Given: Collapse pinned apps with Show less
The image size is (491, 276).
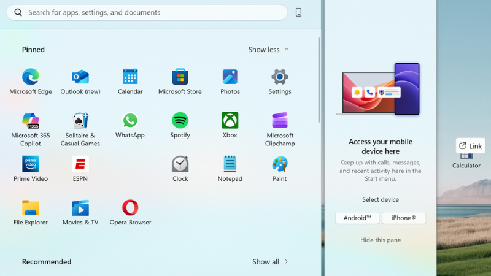Looking at the screenshot, I should coord(268,50).
